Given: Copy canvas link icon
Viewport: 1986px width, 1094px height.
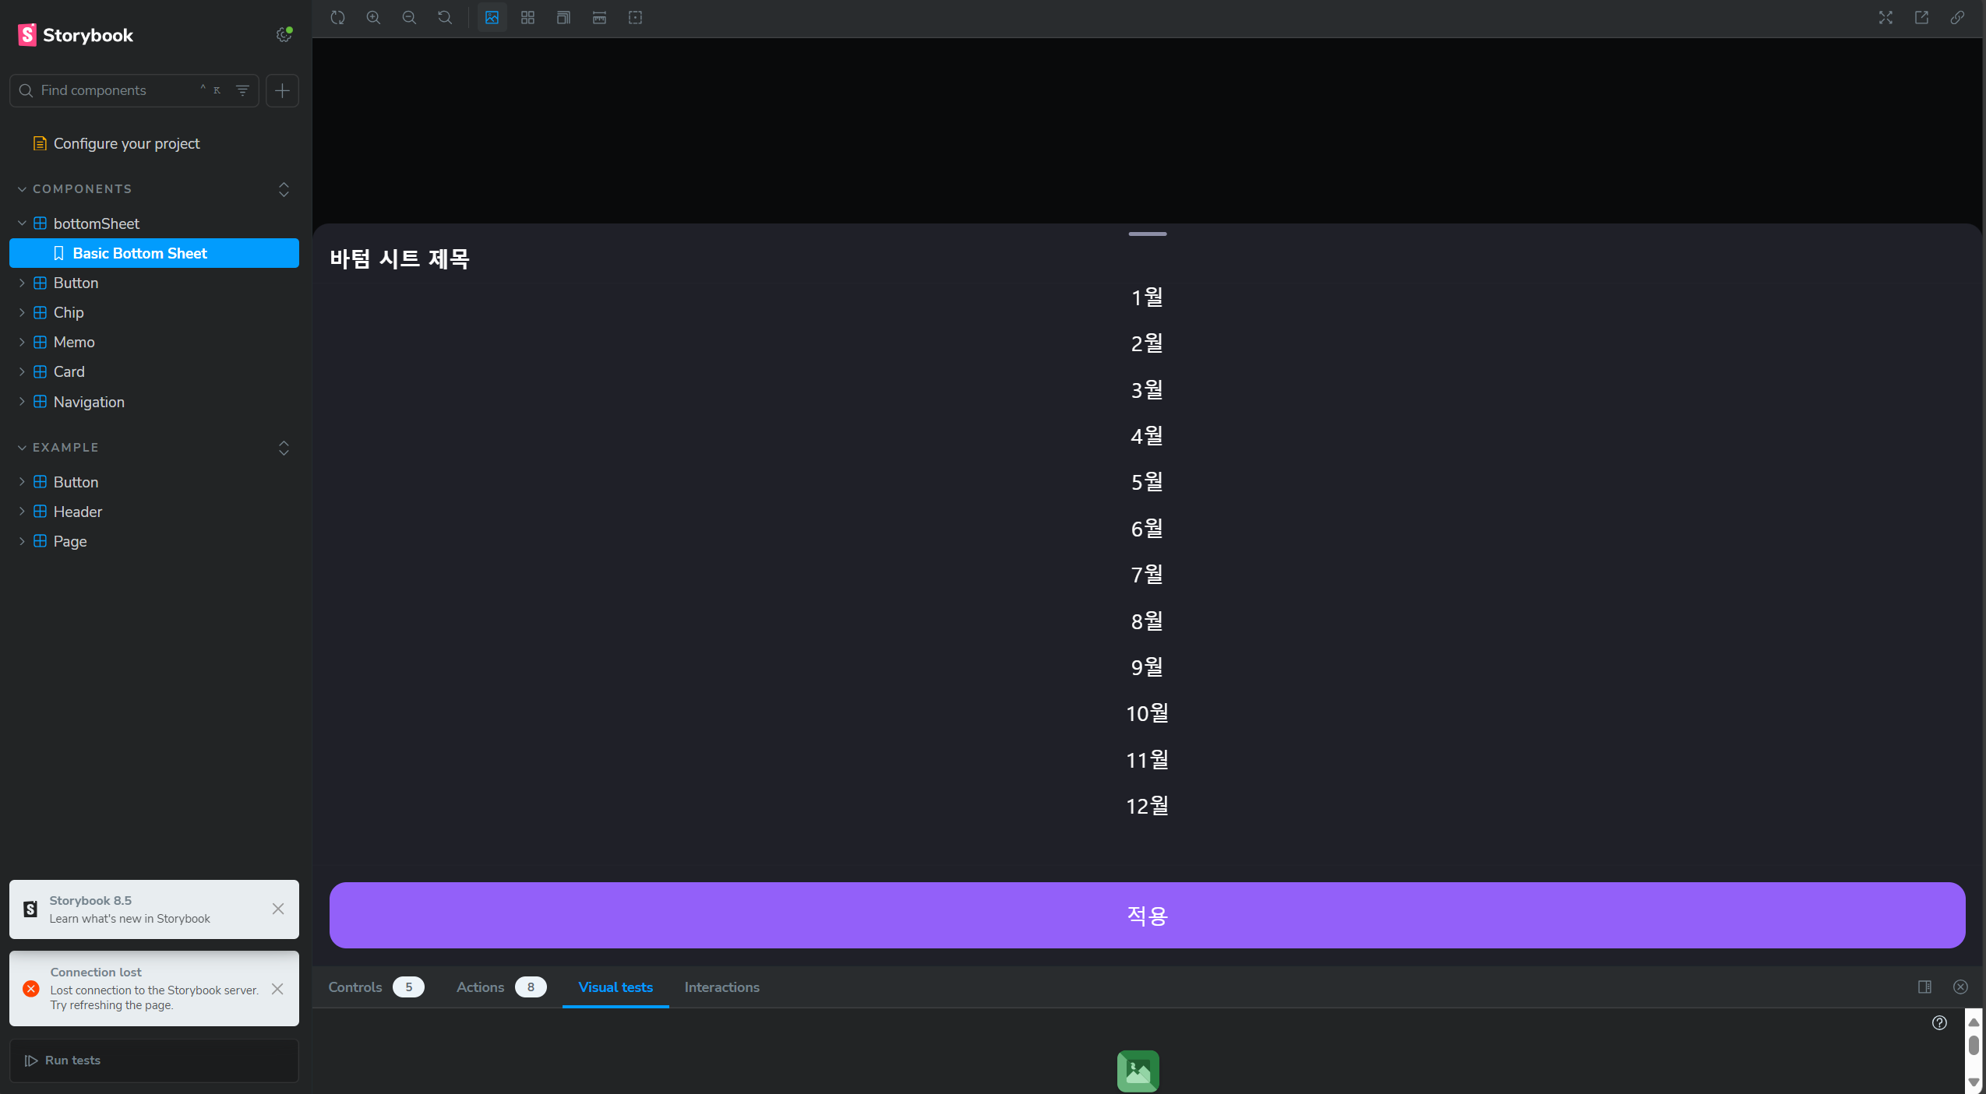Looking at the screenshot, I should 1957,17.
